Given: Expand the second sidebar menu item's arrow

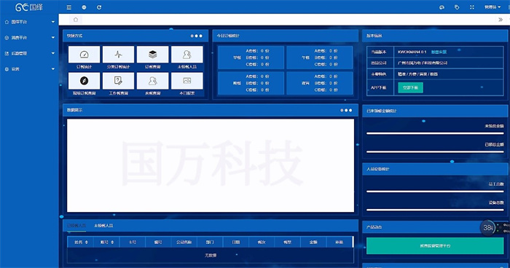Looking at the screenshot, I should point(53,38).
